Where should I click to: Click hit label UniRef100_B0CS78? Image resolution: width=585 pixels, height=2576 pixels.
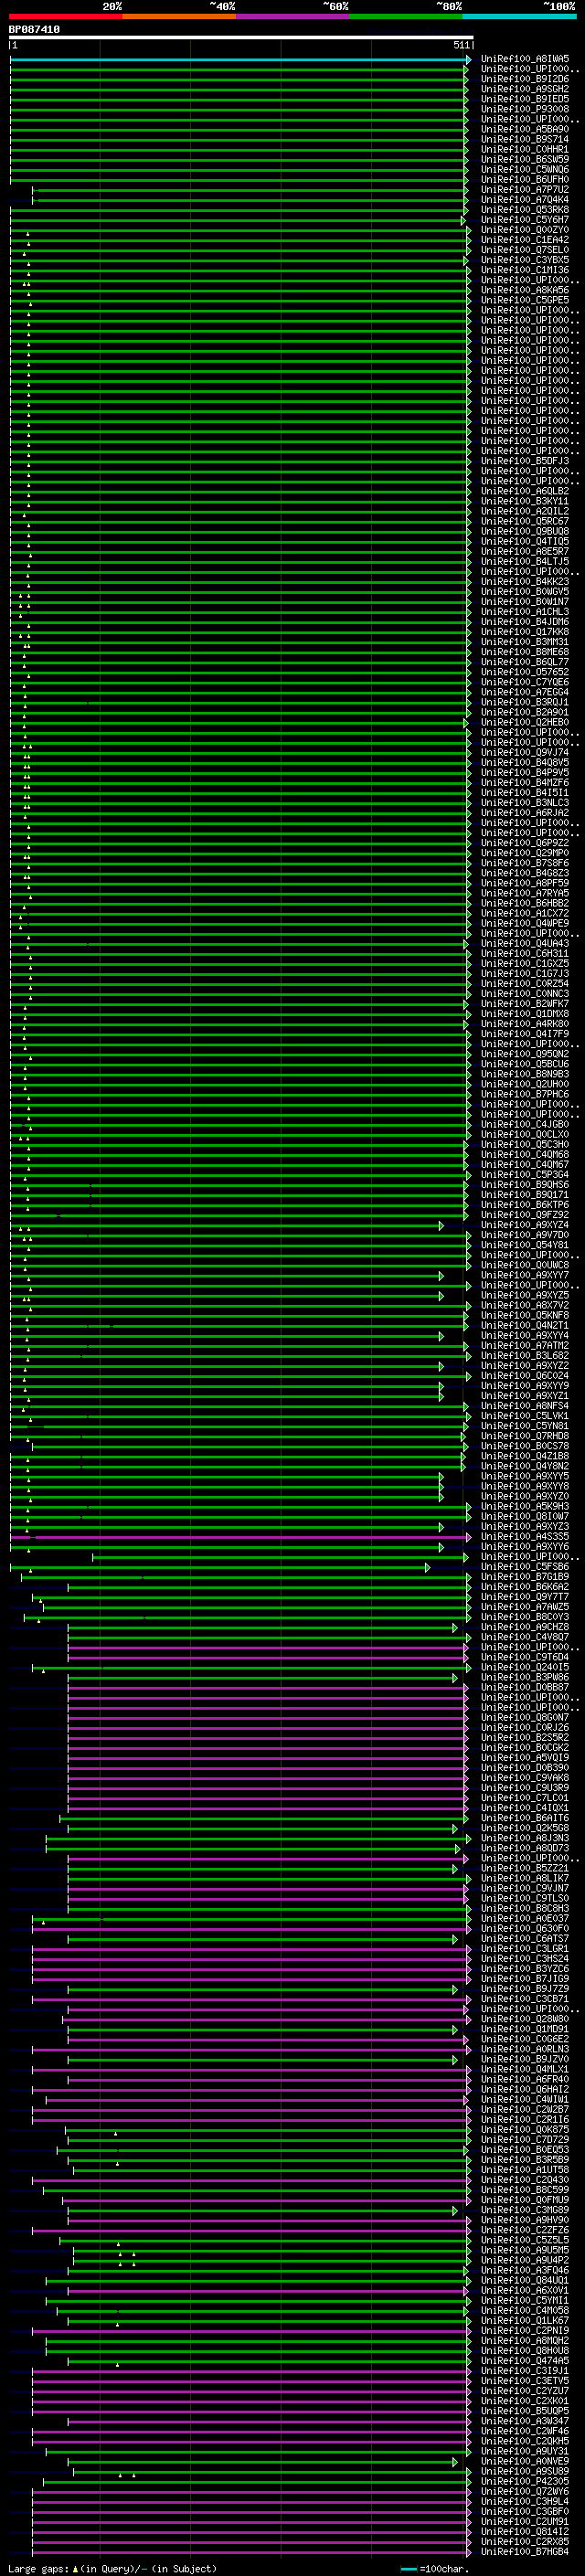click(525, 1446)
